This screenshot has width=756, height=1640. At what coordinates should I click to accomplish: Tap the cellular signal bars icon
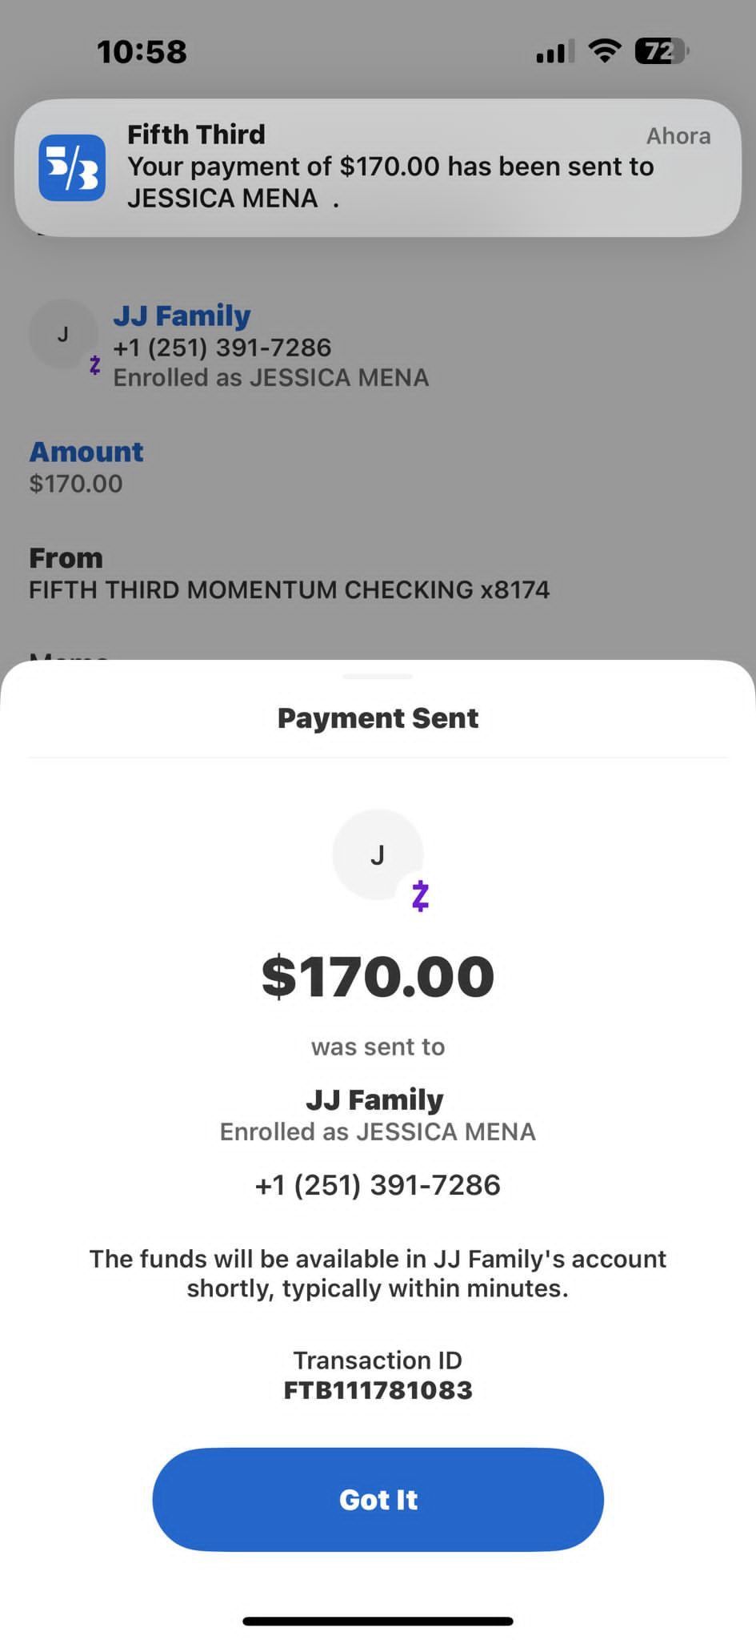pyautogui.click(x=555, y=52)
